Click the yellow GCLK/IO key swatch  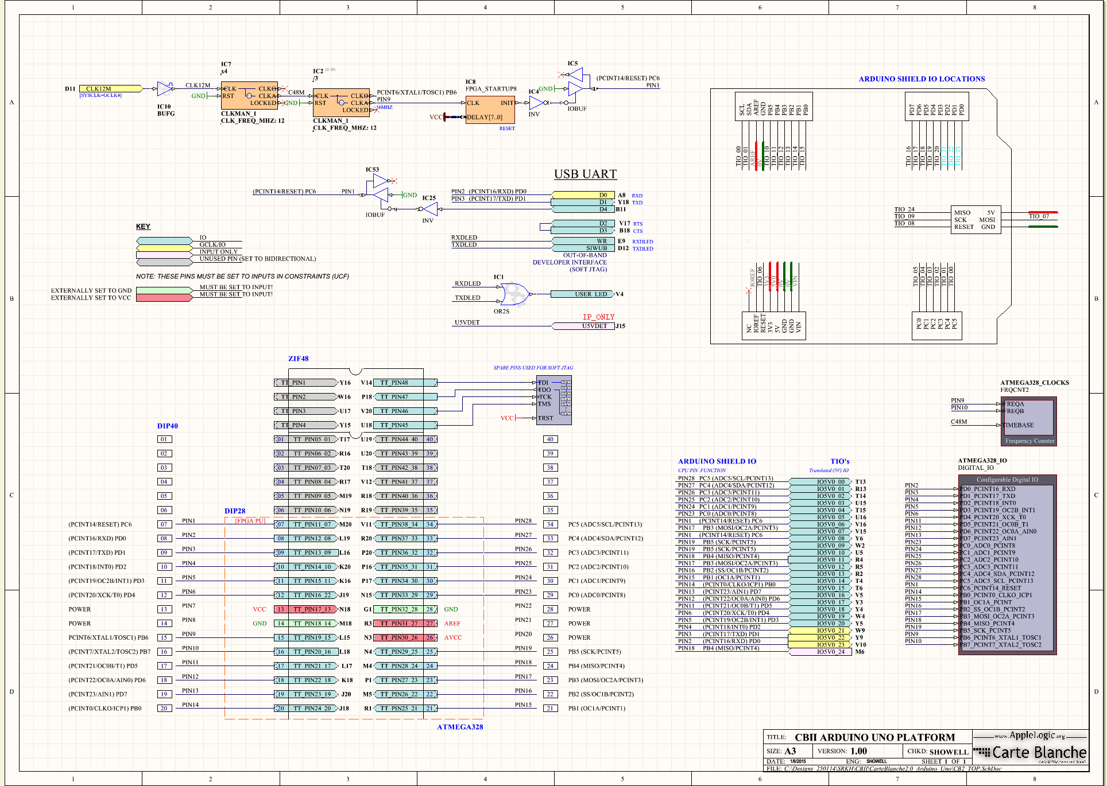pyautogui.click(x=164, y=248)
